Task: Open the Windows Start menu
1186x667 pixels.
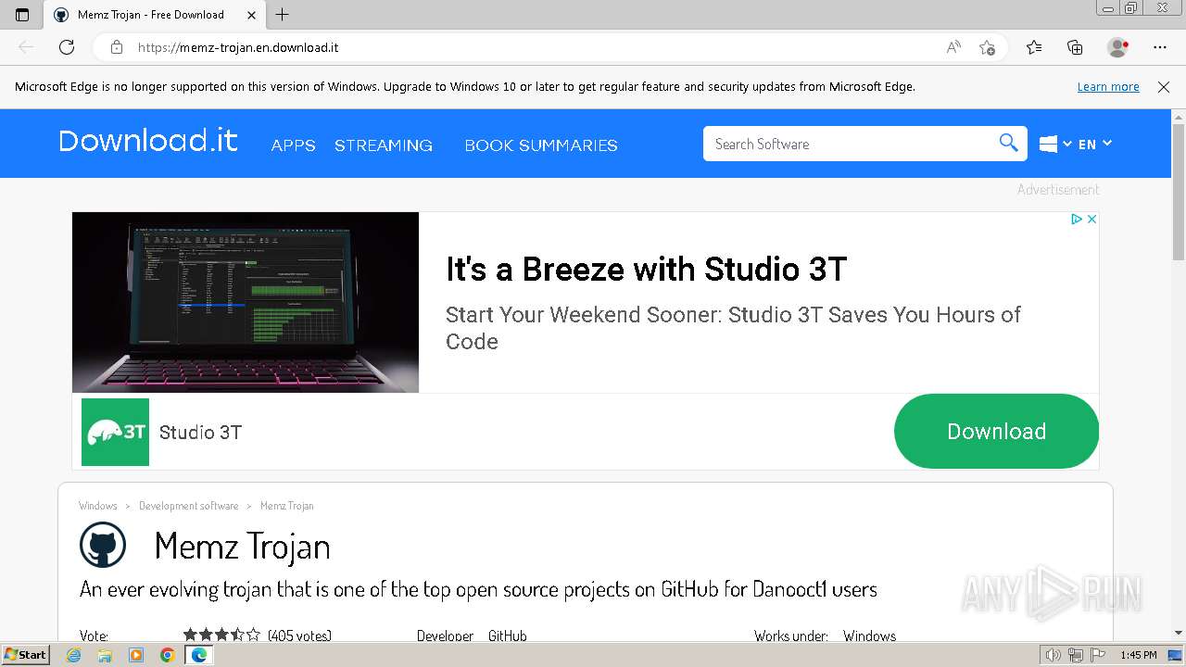Action: pos(25,655)
